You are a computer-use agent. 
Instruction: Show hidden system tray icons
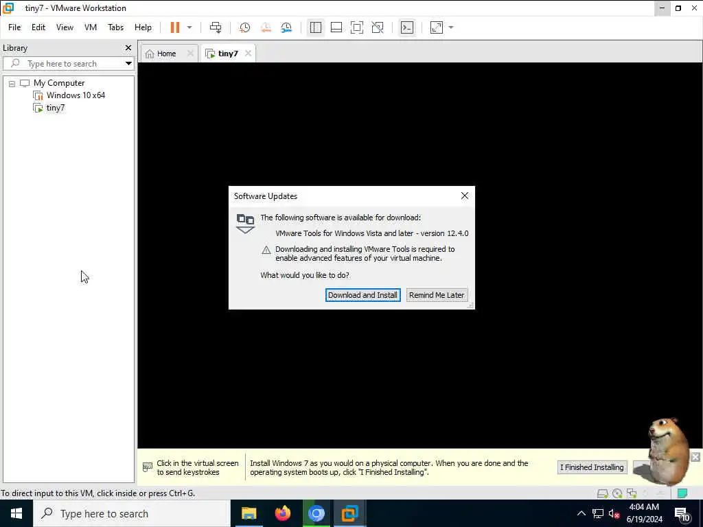click(581, 513)
